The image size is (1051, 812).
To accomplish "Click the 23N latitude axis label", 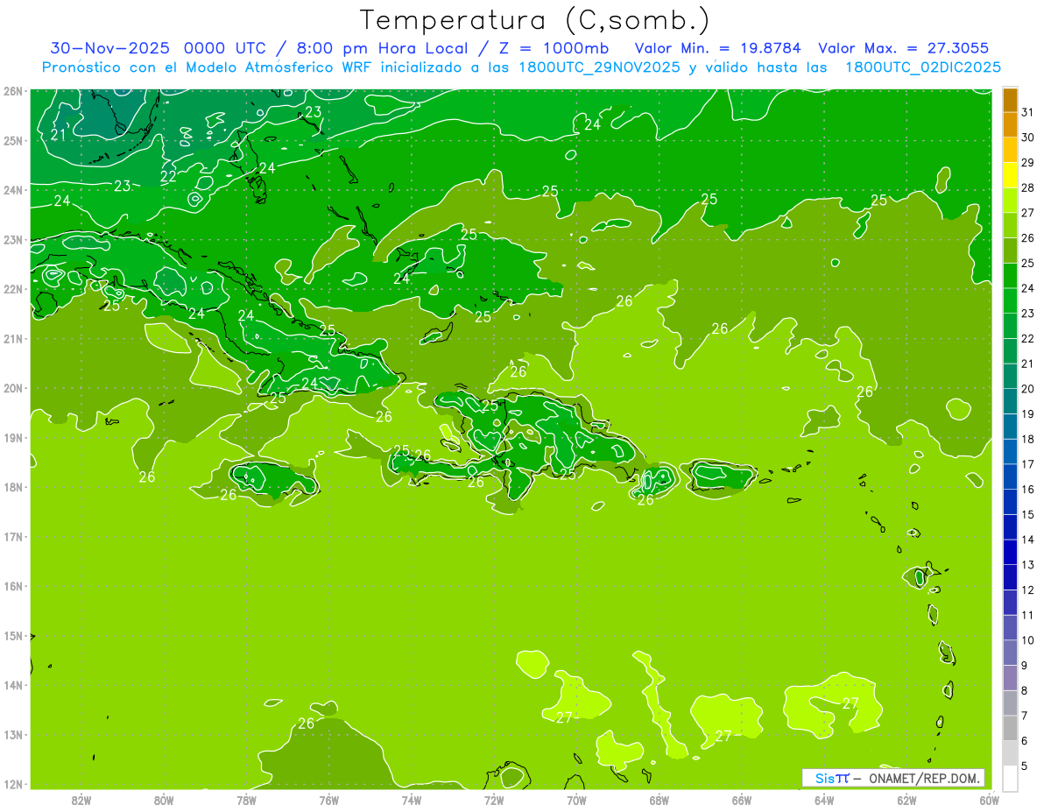I will 13,239.
